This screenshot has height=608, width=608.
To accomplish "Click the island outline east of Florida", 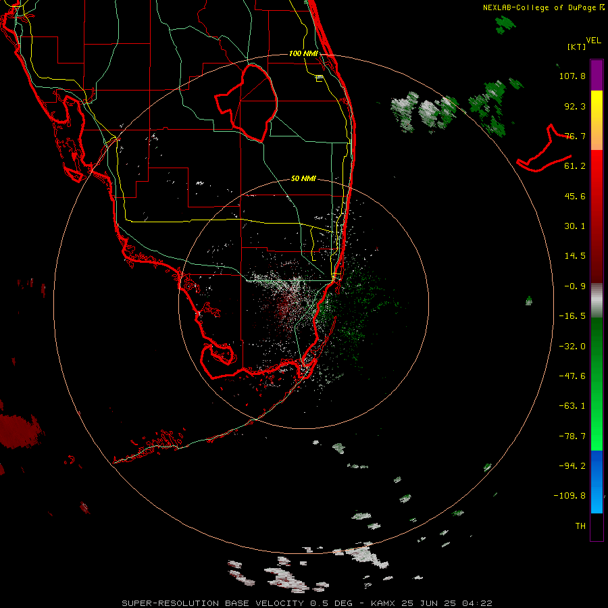I will tap(544, 149).
